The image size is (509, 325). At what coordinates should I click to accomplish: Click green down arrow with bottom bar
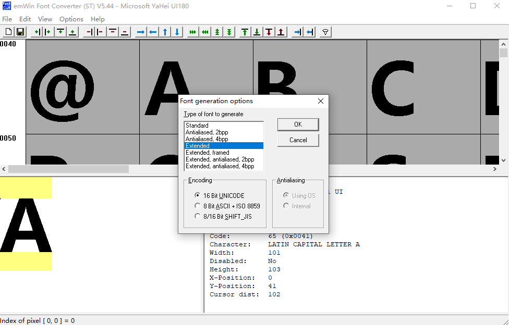click(x=257, y=32)
